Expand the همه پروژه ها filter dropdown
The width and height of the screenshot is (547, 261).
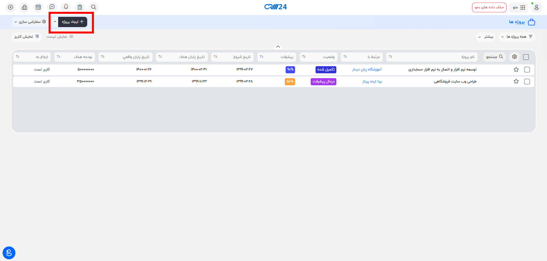(517, 37)
